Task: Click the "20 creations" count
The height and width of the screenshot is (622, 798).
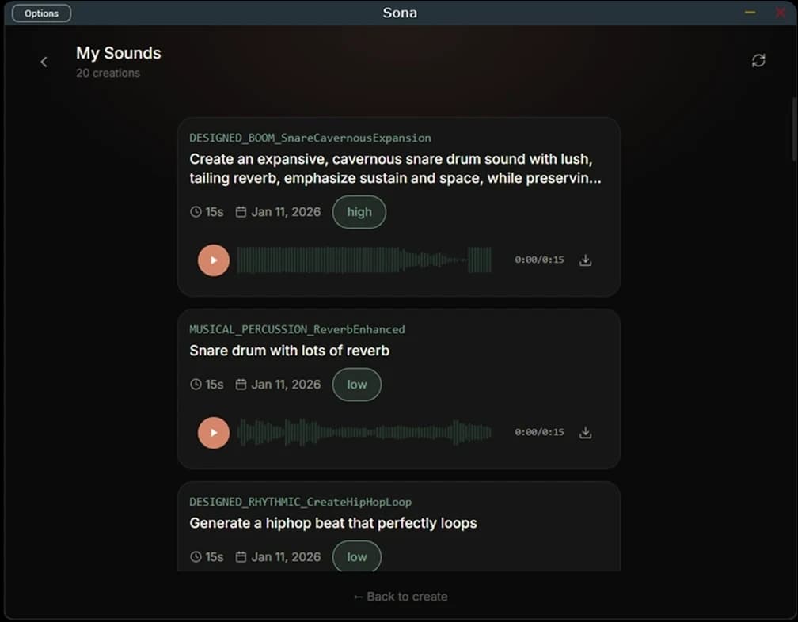Action: pyautogui.click(x=108, y=73)
